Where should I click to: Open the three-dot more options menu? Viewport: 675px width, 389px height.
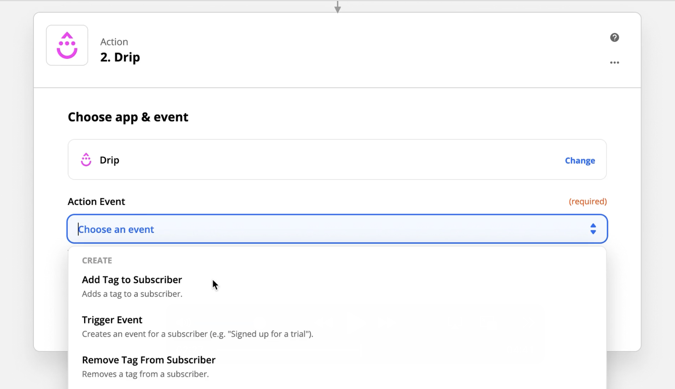click(x=615, y=63)
